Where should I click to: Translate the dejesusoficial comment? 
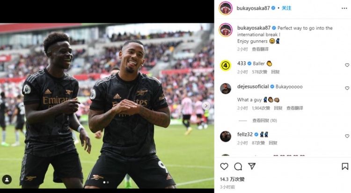click(294, 108)
